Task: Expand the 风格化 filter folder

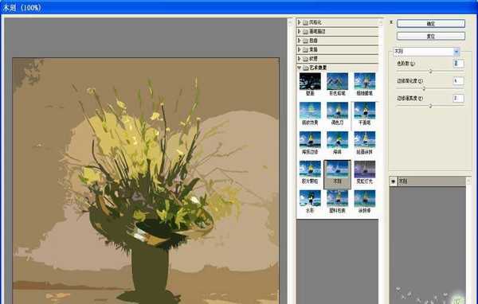Action: coord(300,22)
